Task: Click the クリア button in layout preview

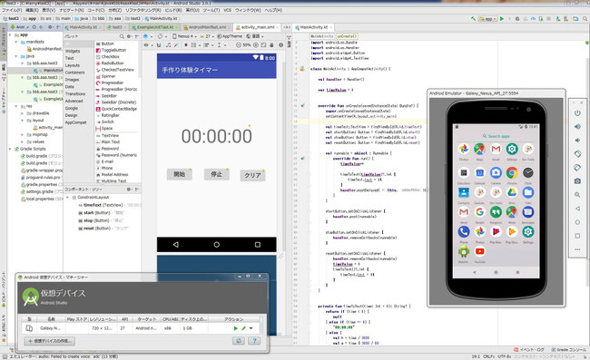Action: [x=252, y=176]
